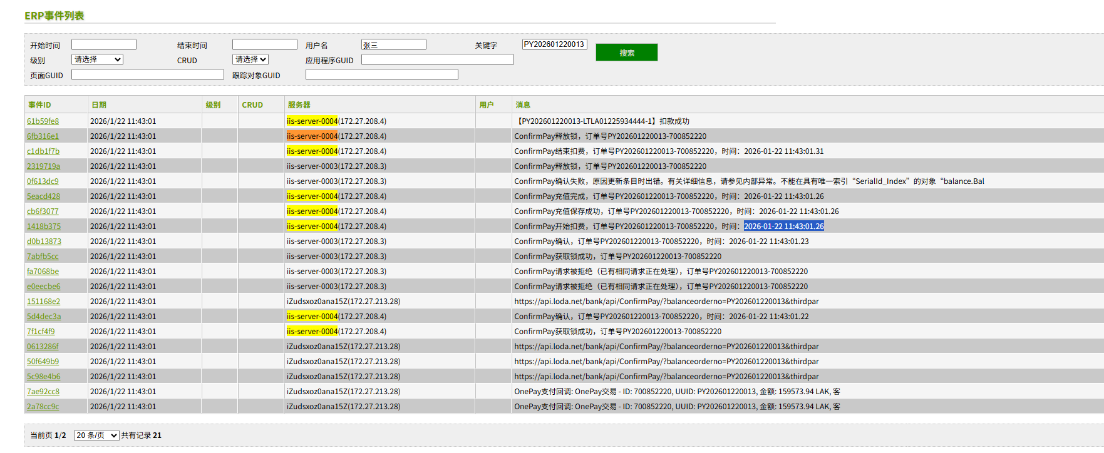Open the 级别 level dropdown

[97, 59]
